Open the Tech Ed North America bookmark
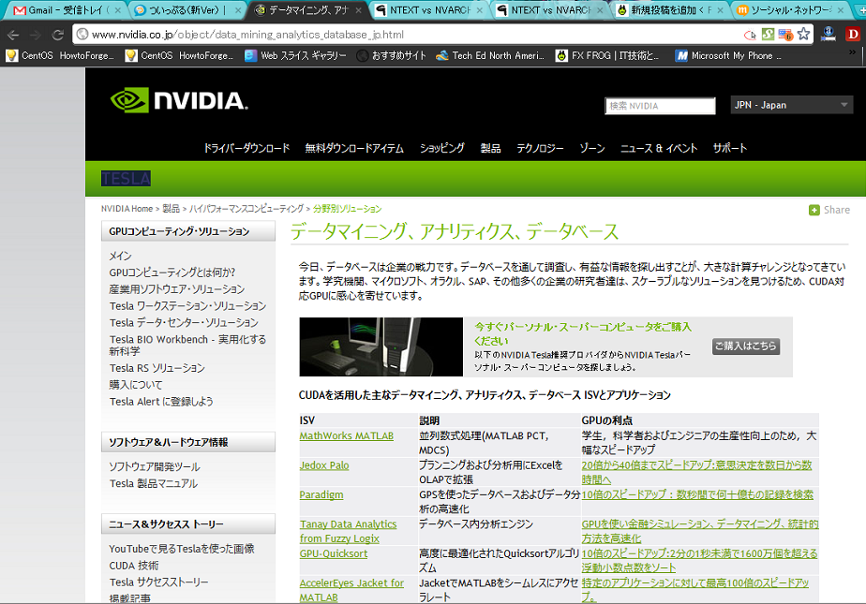The width and height of the screenshot is (866, 604). tap(490, 55)
